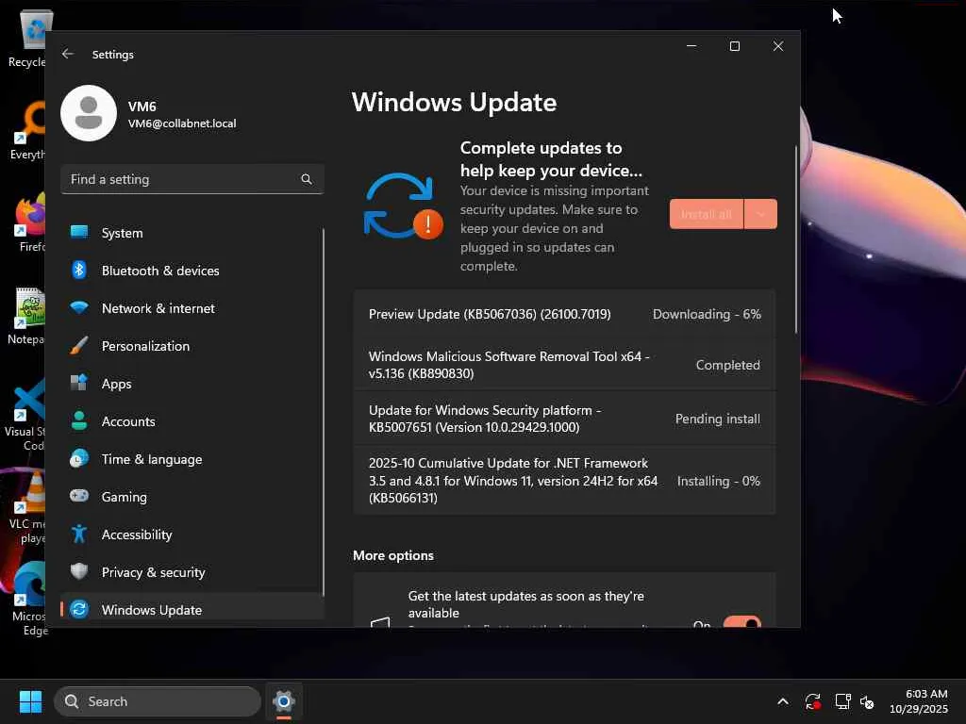966x724 pixels.
Task: Select Accounts in the sidebar
Action: (192, 421)
